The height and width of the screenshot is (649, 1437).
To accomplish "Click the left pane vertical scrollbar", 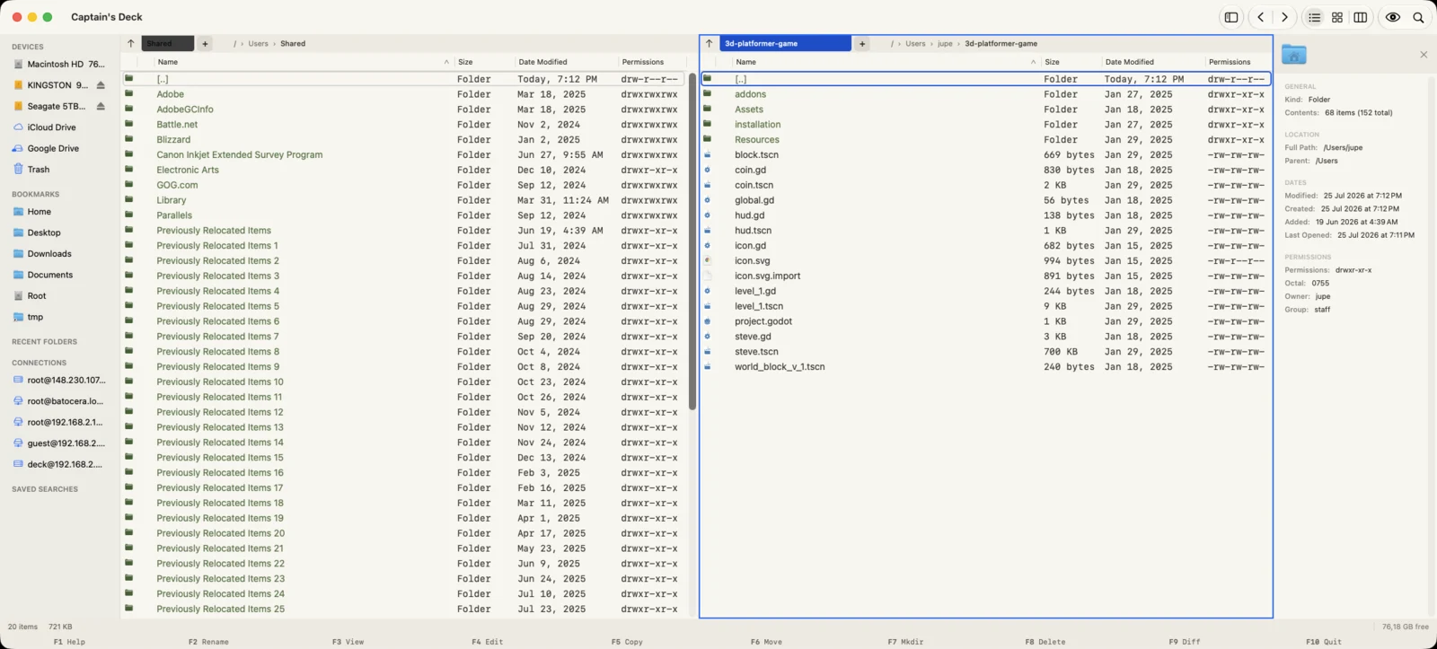I will coord(692,242).
